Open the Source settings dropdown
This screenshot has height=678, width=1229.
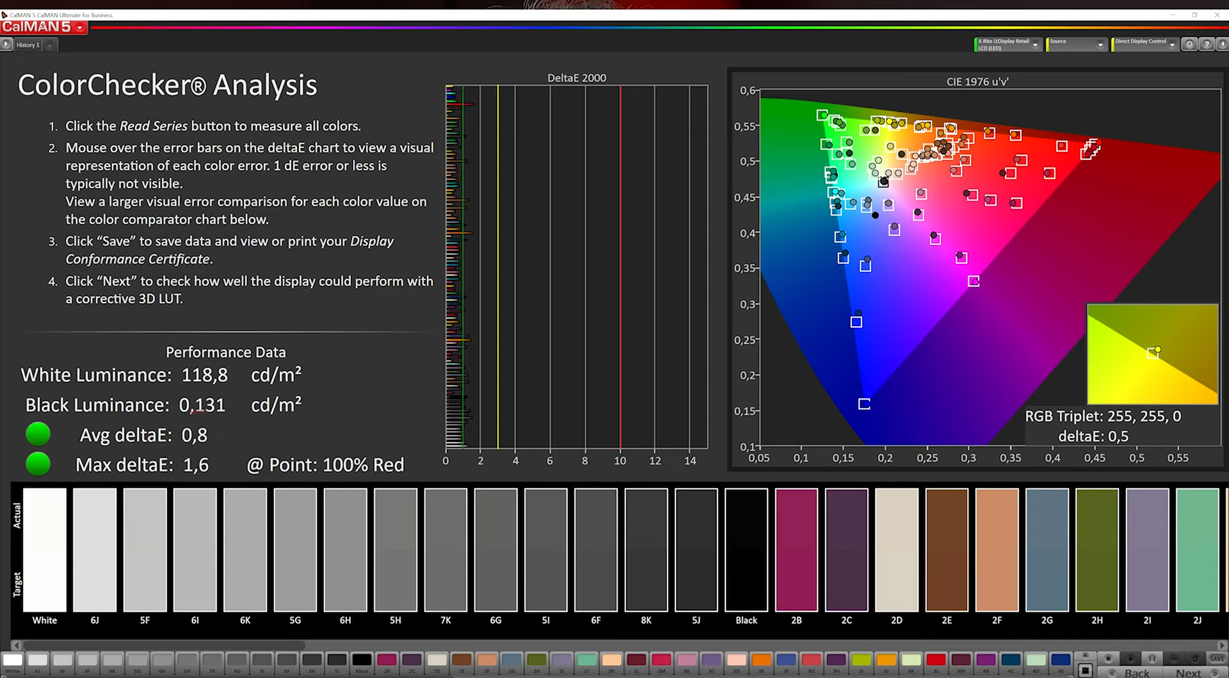pyautogui.click(x=1100, y=45)
